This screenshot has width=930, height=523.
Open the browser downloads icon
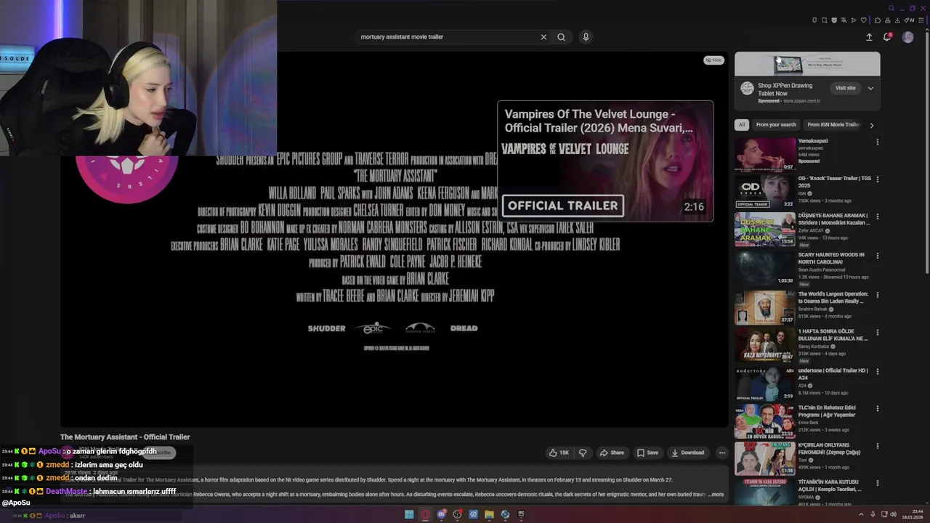(897, 20)
